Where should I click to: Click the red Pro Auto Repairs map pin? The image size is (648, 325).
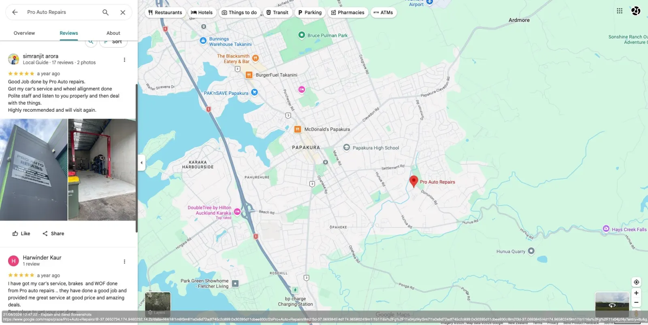(x=414, y=181)
